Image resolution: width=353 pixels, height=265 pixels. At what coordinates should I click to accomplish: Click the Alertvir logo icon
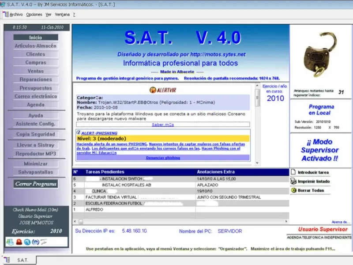click(x=153, y=90)
